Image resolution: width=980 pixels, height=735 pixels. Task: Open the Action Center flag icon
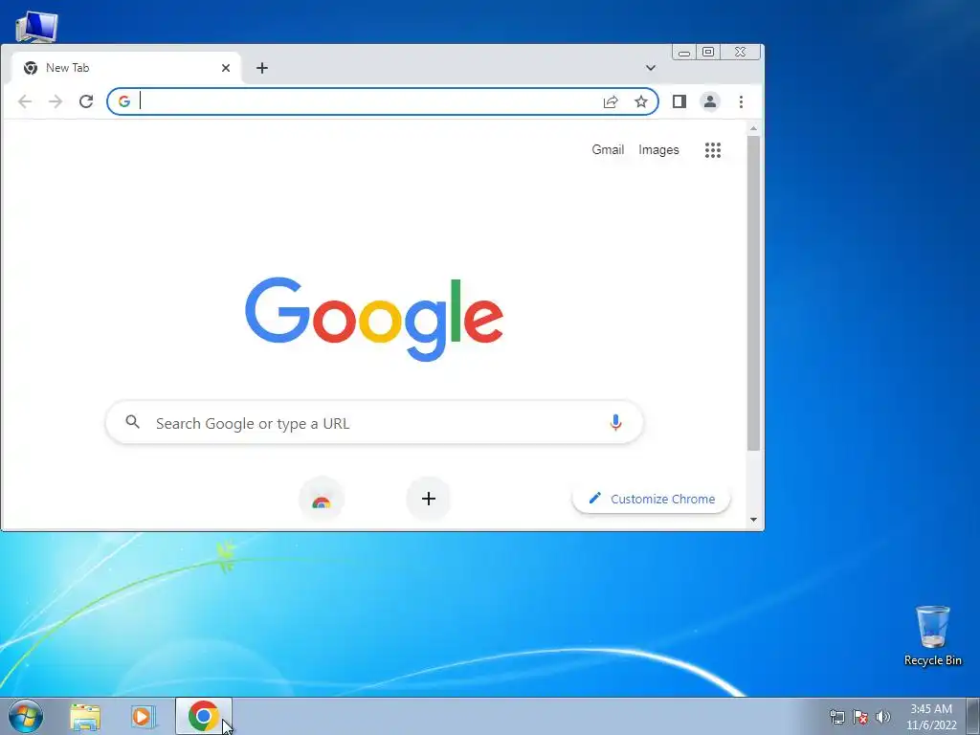click(860, 717)
